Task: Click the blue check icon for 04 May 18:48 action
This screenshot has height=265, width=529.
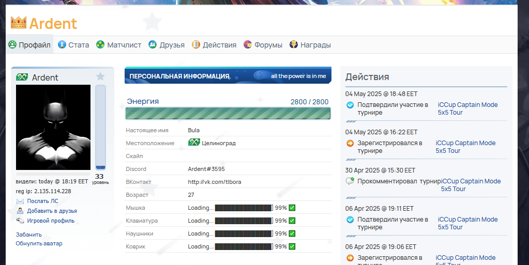Action: tap(350, 105)
